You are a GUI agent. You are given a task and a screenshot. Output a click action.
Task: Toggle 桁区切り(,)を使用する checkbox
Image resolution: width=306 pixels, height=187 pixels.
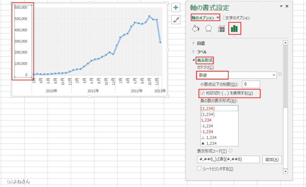203,93
